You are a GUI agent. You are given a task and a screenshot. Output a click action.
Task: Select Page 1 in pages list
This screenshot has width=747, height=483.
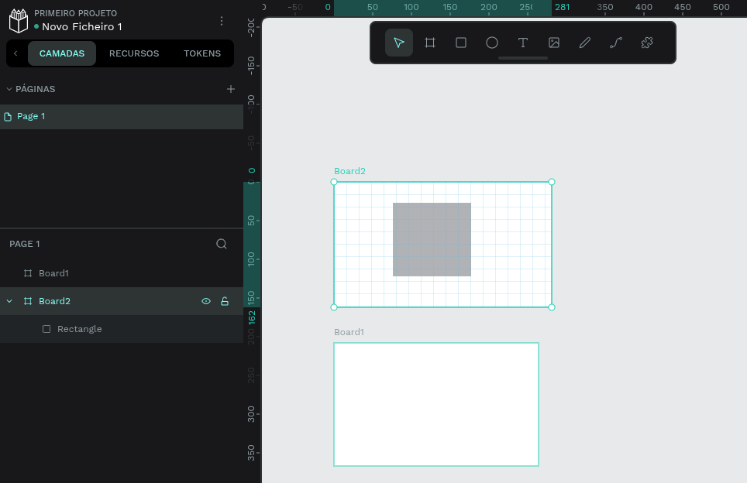122,117
